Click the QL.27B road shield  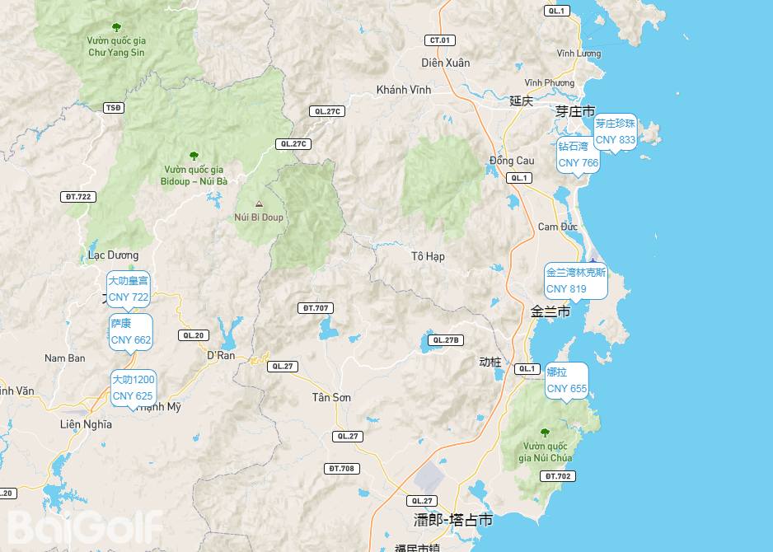click(x=446, y=340)
